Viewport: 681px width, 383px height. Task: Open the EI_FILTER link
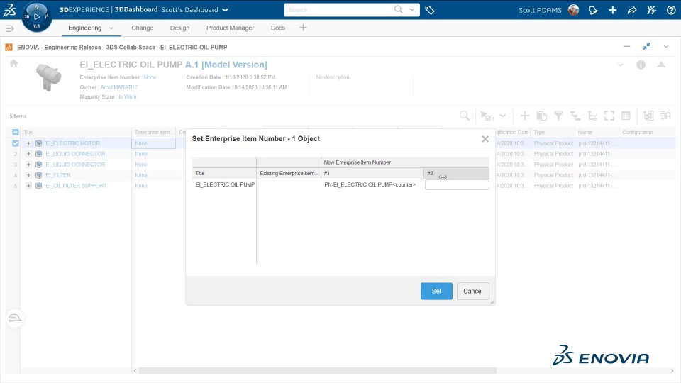[57, 175]
